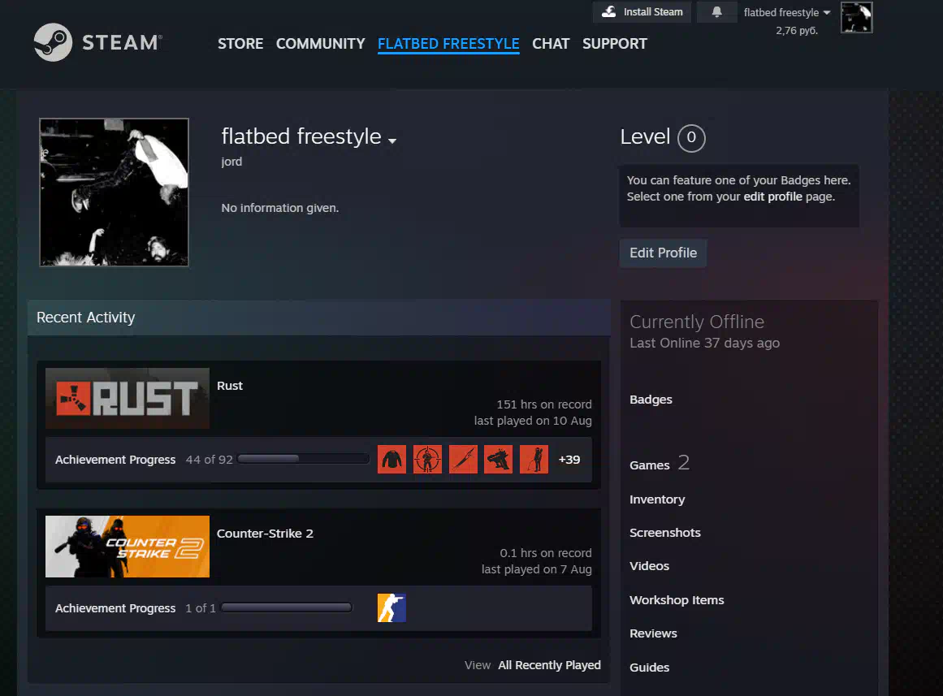Select the FLATBED FREESTYLE menu item

tap(448, 44)
